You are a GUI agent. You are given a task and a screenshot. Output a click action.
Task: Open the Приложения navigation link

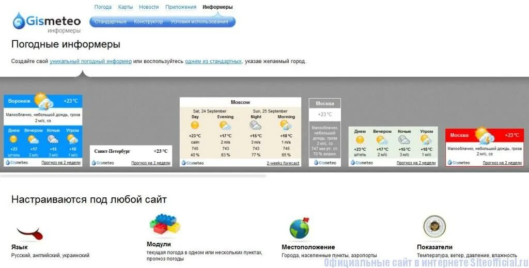point(181,7)
